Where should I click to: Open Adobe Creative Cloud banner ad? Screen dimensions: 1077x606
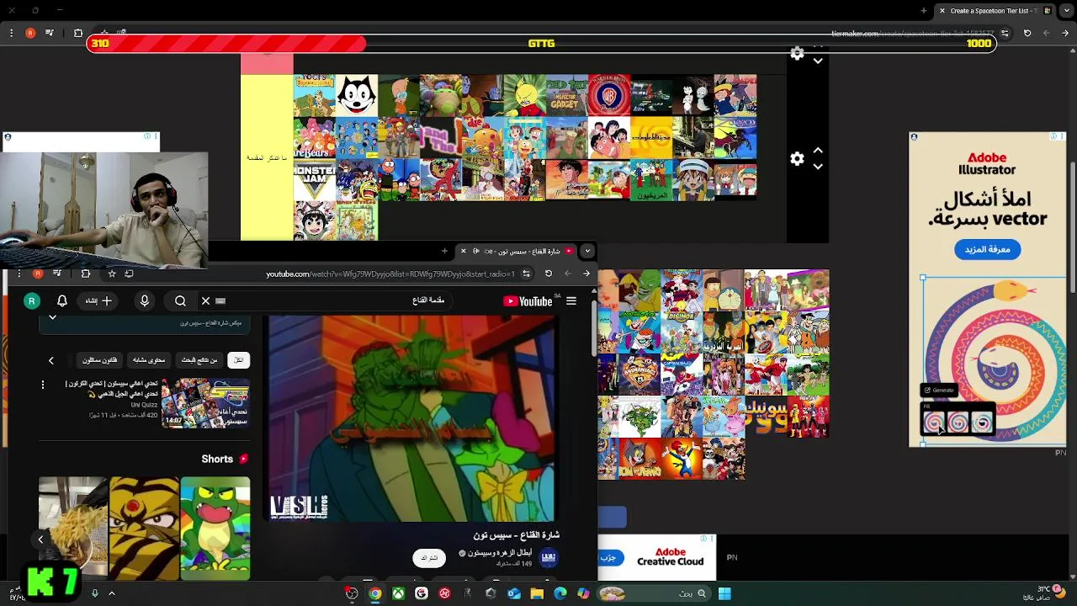point(657,557)
